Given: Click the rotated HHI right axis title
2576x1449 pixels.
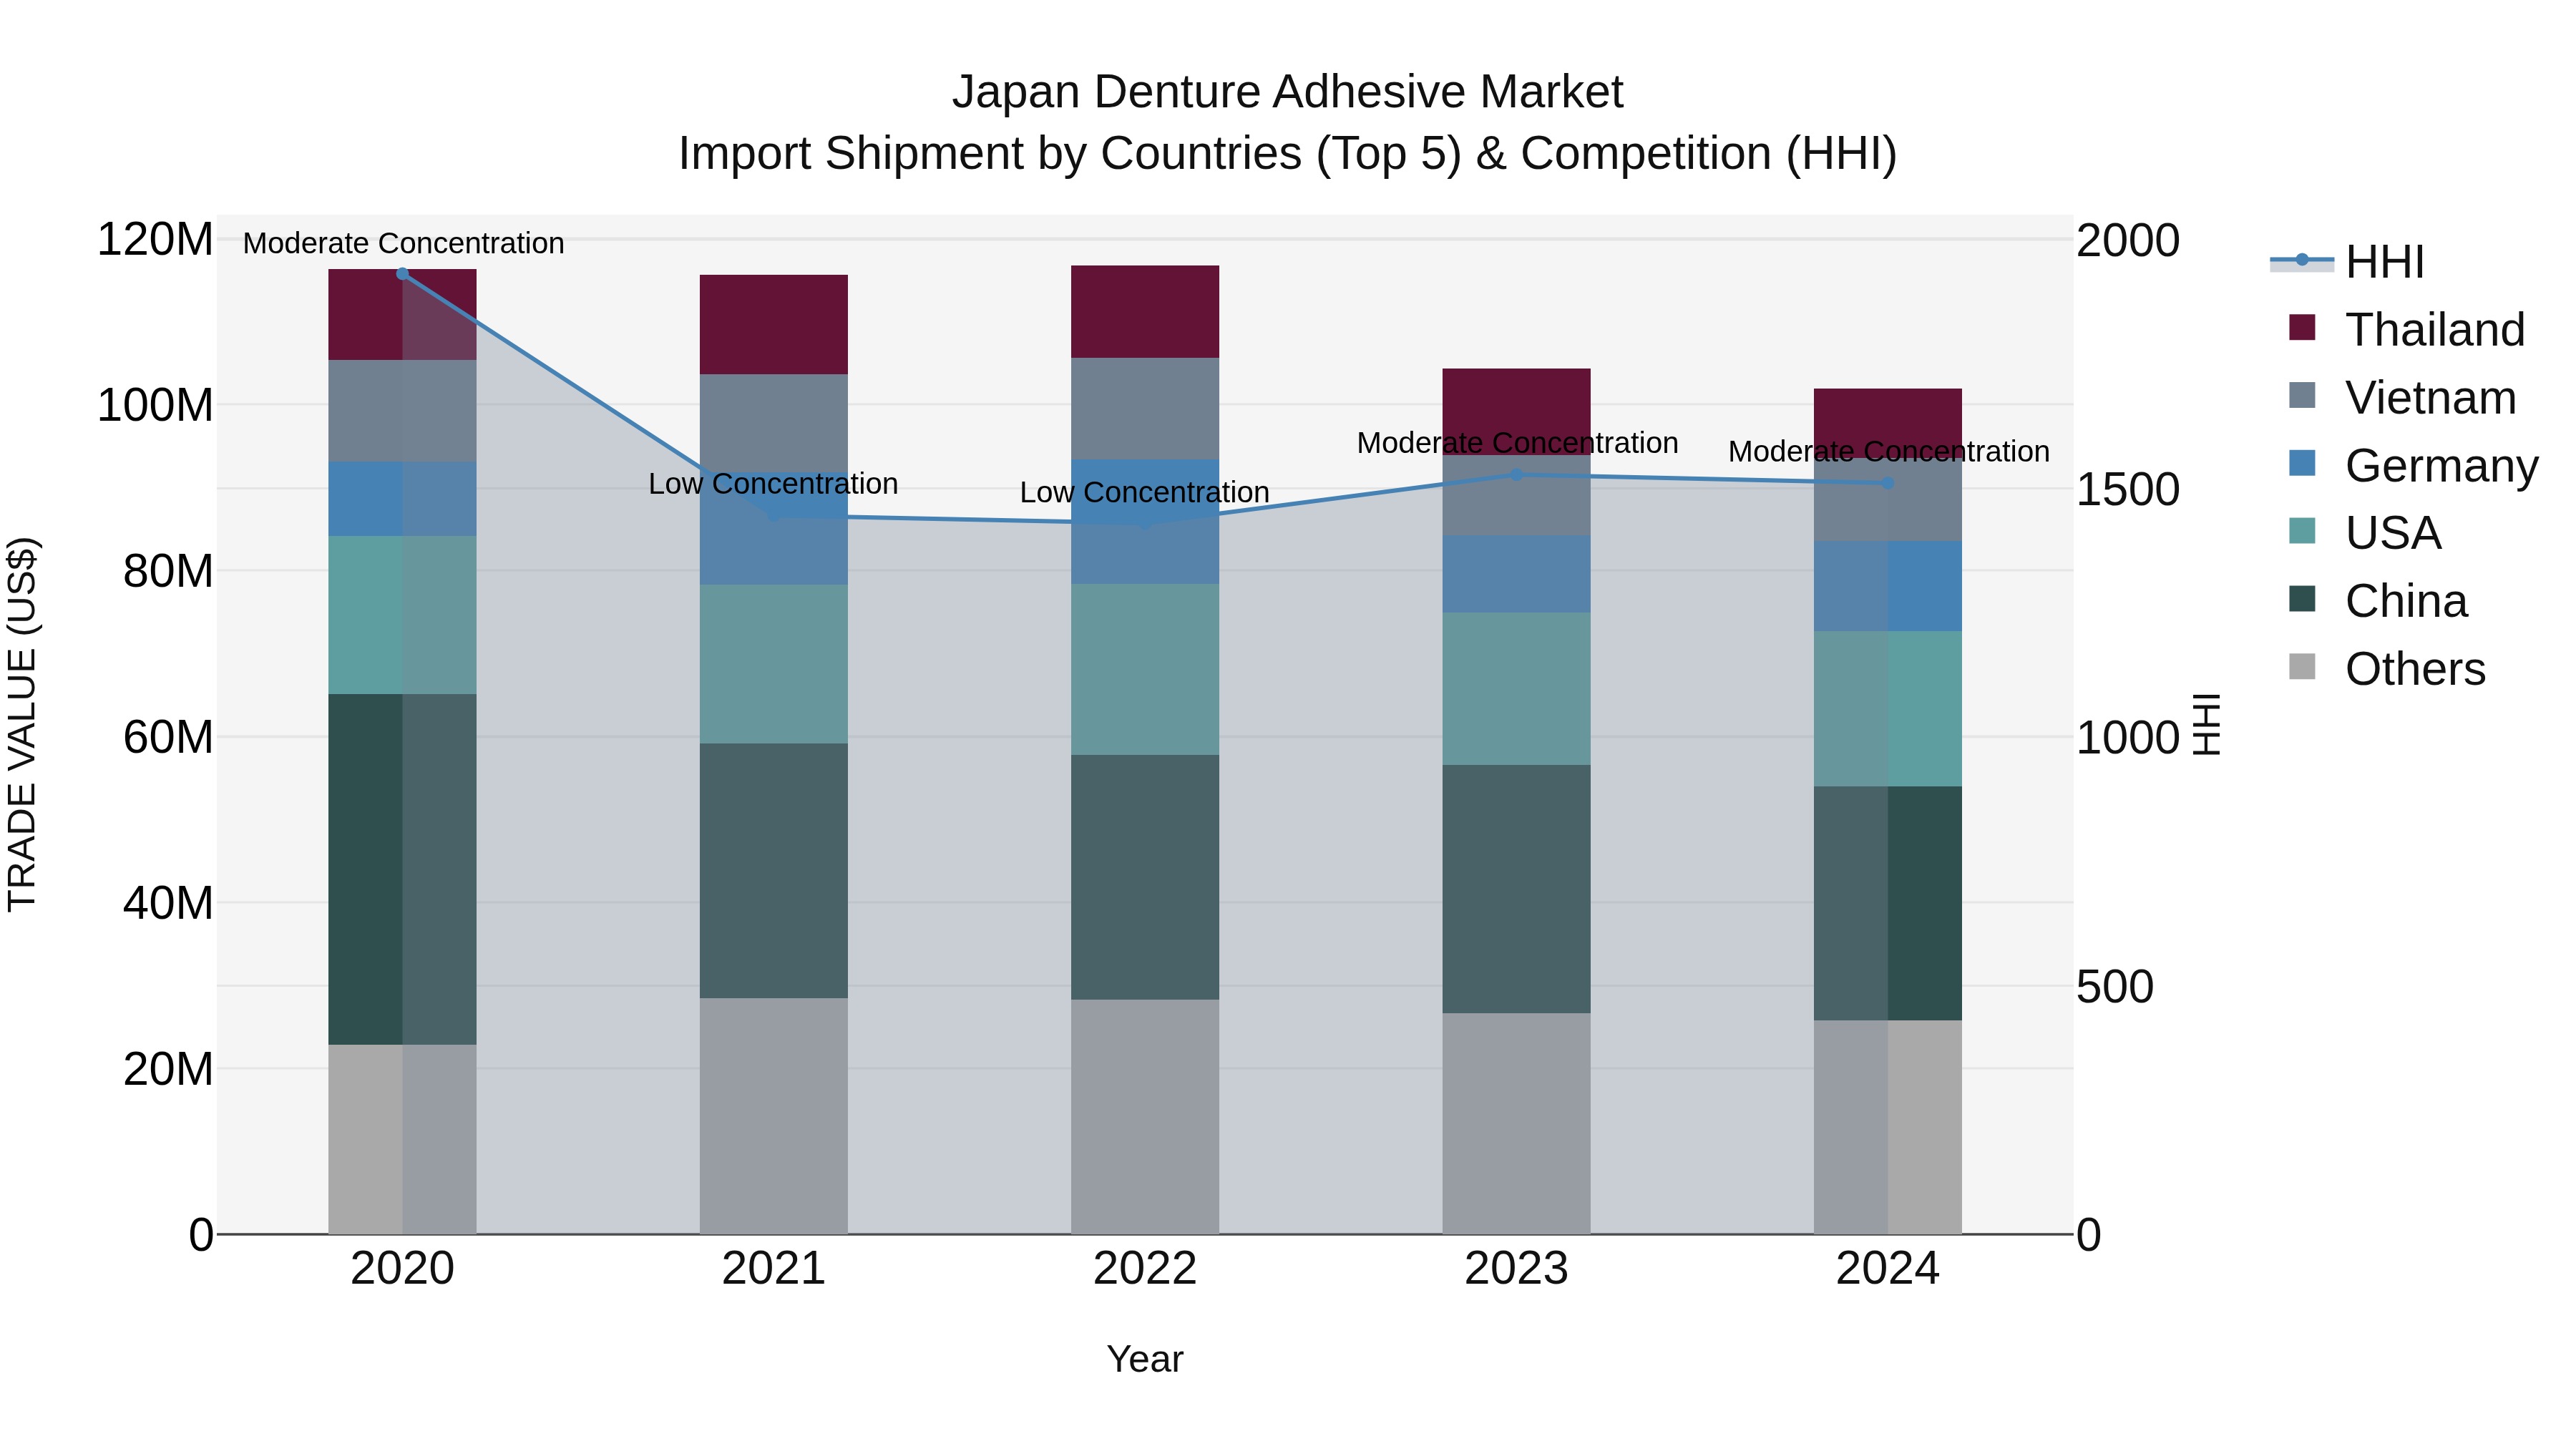Looking at the screenshot, I should (2206, 725).
